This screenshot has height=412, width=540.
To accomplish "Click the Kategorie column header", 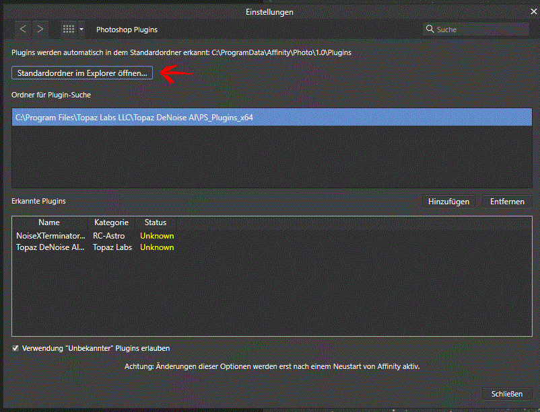I will [111, 222].
